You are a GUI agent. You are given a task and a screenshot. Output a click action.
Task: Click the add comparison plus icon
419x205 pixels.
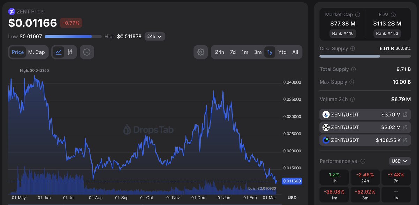pos(87,52)
